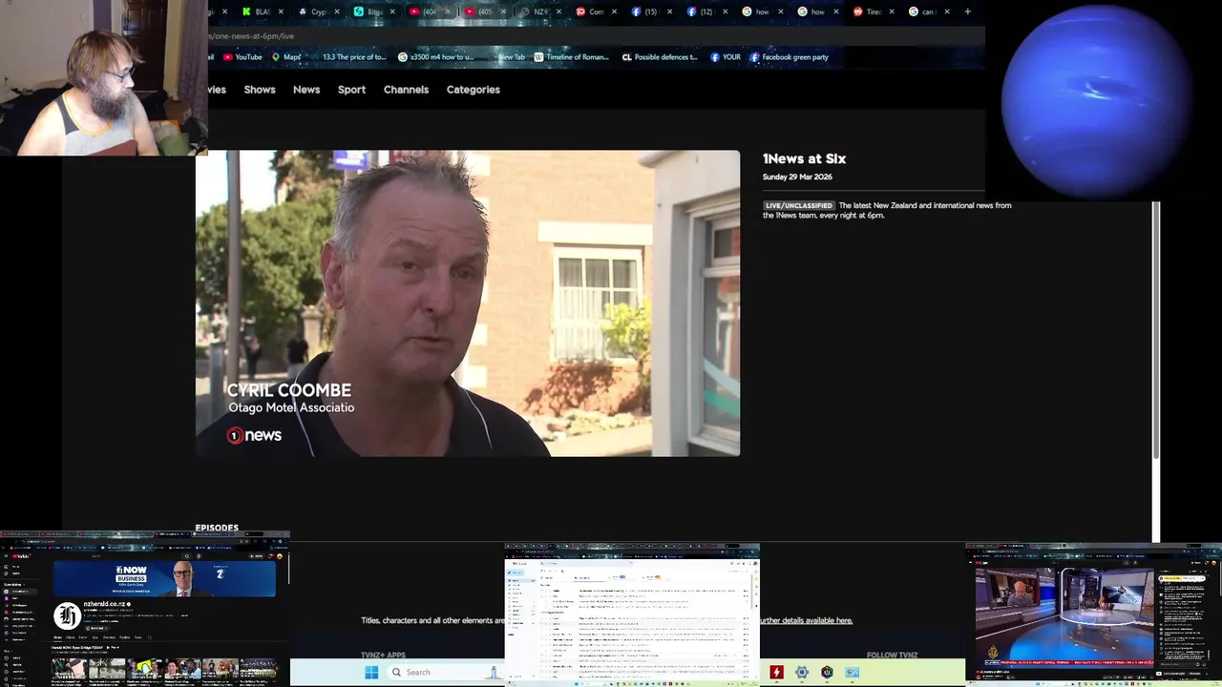Open 'x3500 m4 how to u...' bookmark

click(435, 57)
